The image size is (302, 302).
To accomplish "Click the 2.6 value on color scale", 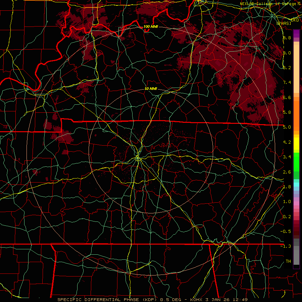I will [287, 172].
